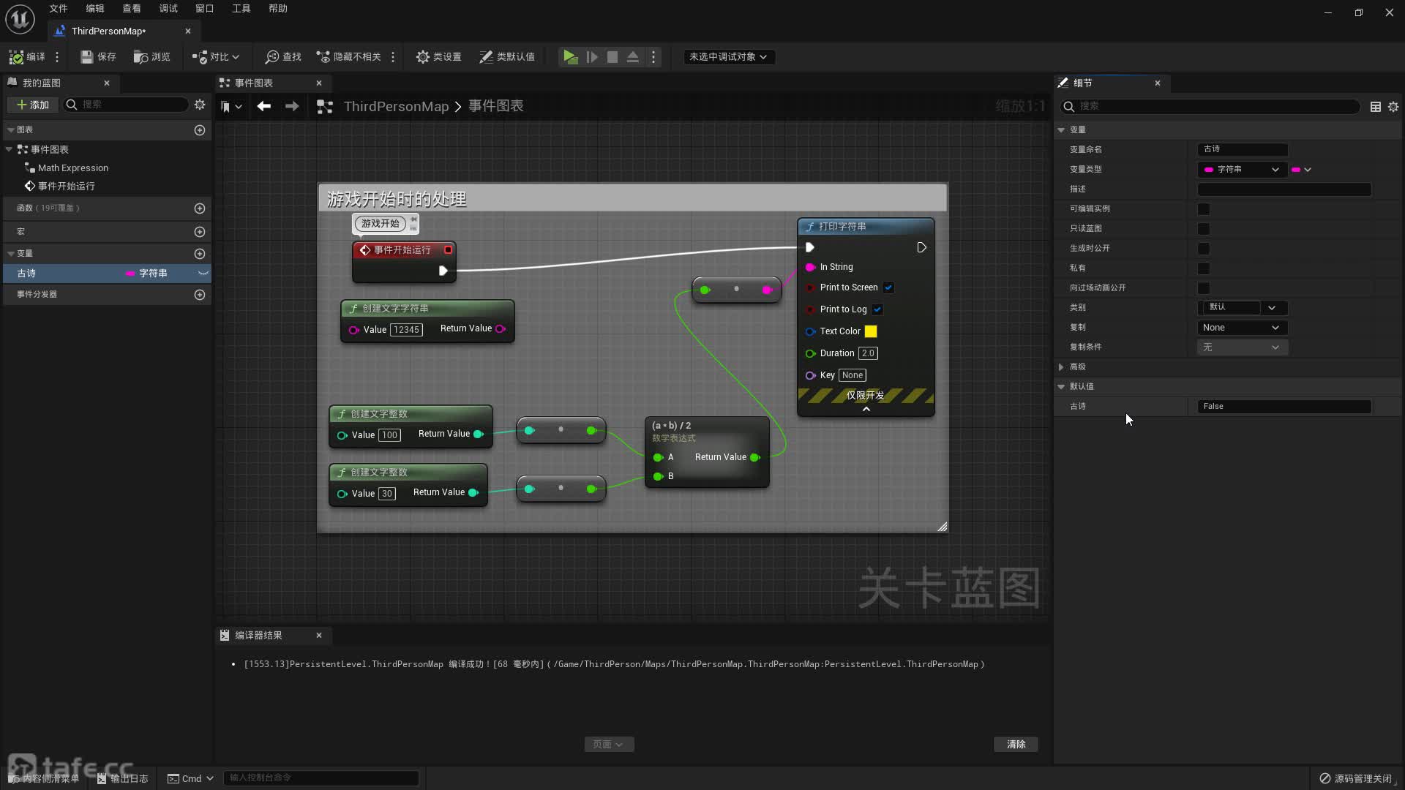Toggle Expose to Cinematics checkbox
Viewport: 1405px width, 790px height.
pyautogui.click(x=1204, y=288)
